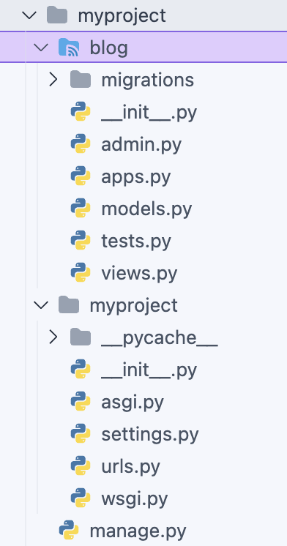
Task: Click the Python icon beside admin.py
Action: [81, 144]
